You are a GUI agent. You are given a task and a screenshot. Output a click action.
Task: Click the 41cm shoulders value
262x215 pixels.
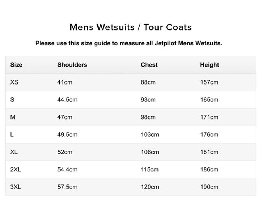coord(64,82)
